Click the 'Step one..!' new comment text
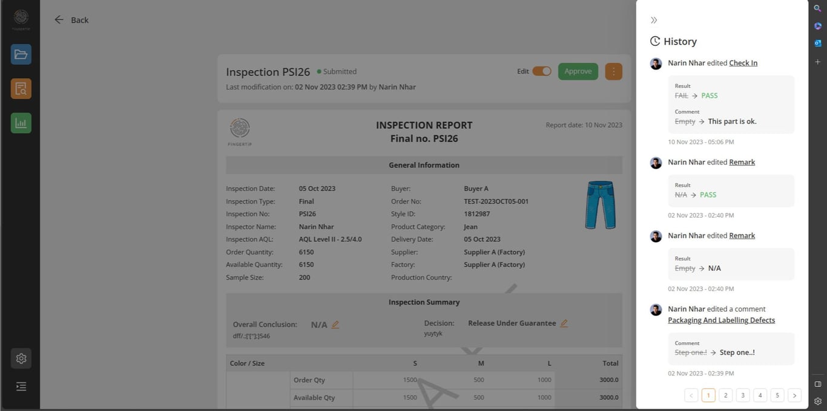The image size is (827, 411). [737, 352]
